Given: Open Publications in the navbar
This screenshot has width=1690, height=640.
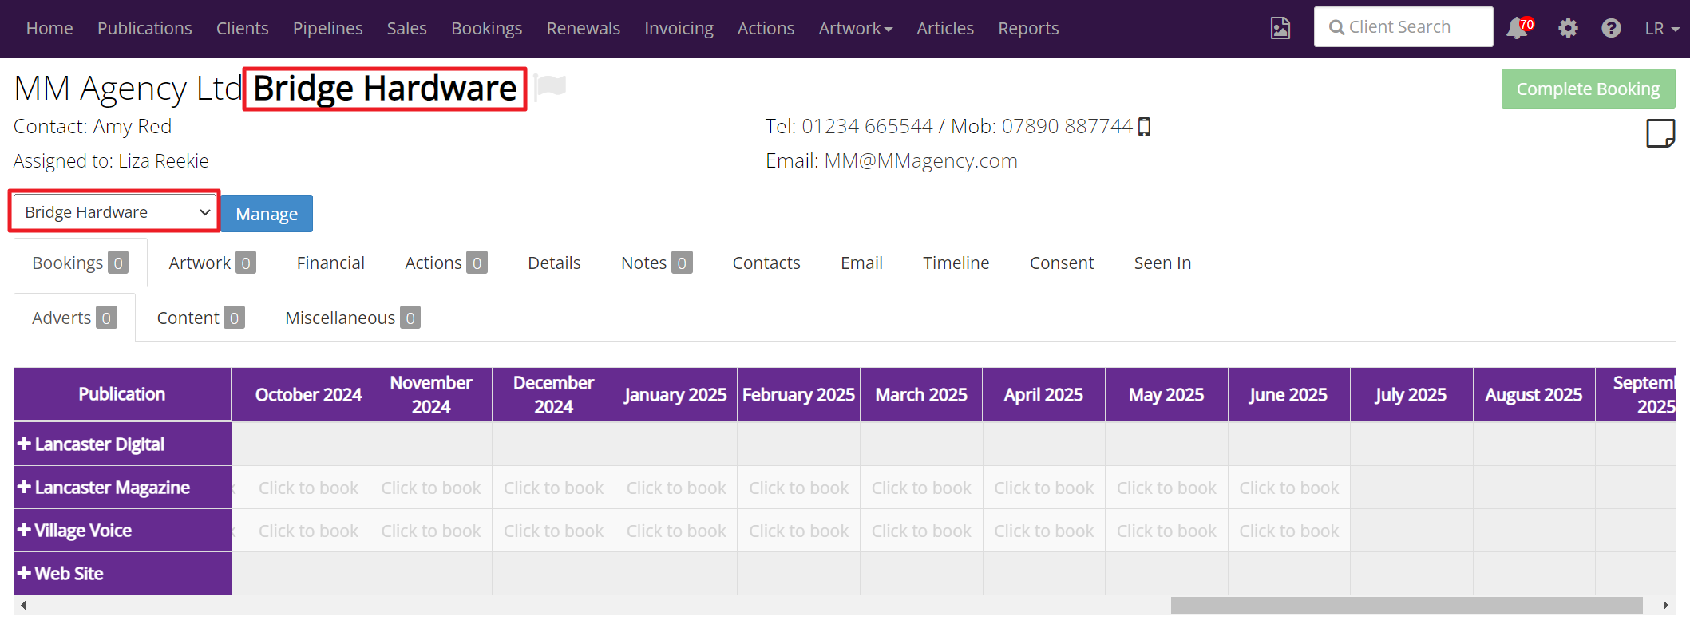Looking at the screenshot, I should (144, 28).
